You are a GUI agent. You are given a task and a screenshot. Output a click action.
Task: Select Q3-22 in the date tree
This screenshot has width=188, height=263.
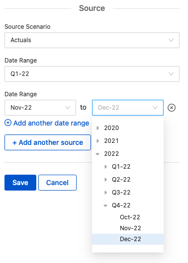pyautogui.click(x=121, y=193)
